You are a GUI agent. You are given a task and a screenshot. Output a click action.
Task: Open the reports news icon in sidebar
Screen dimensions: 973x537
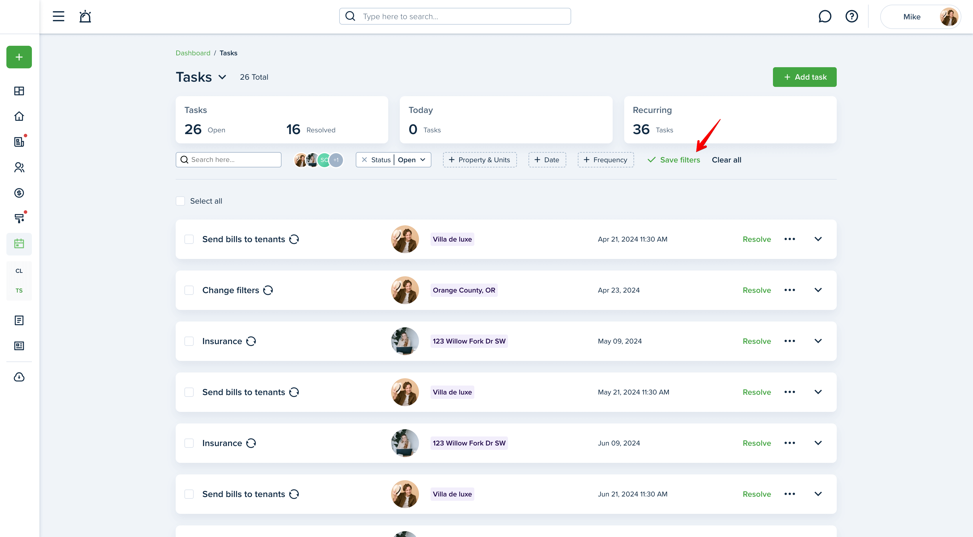[x=19, y=346]
